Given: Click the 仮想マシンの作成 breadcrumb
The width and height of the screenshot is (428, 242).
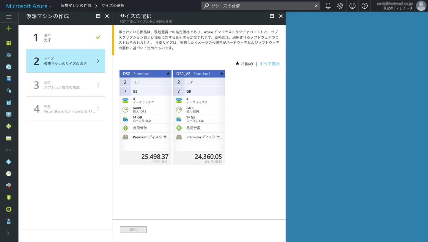Looking at the screenshot, I should 76,6.
